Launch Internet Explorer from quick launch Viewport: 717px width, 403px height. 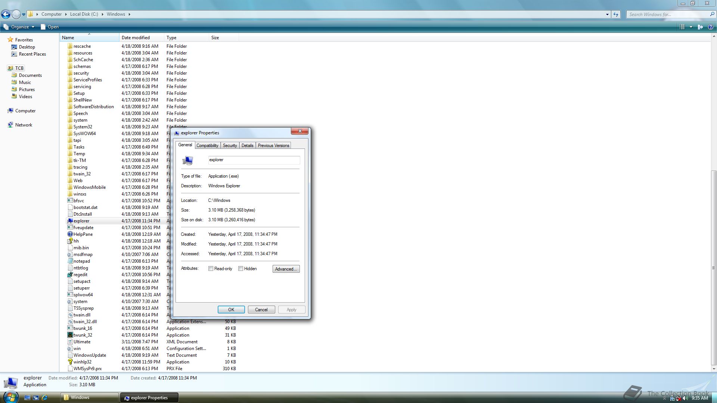[x=44, y=398]
